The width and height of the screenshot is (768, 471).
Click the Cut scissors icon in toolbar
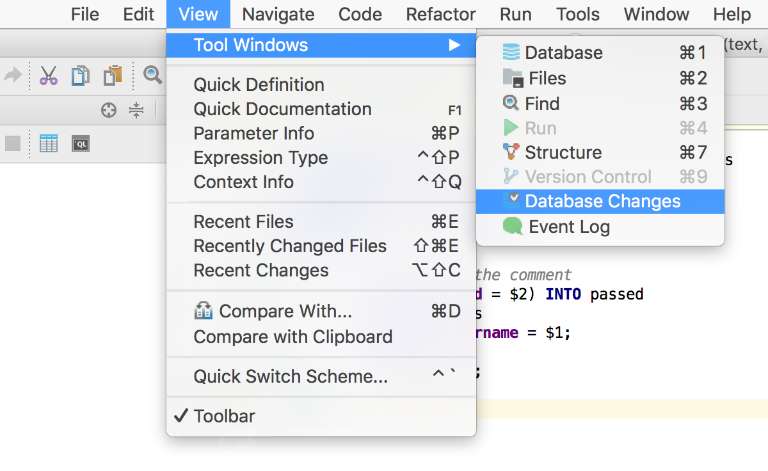tap(49, 76)
